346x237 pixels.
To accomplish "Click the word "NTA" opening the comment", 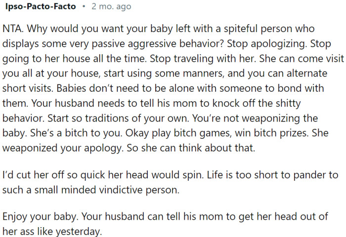I will tap(12, 29).
